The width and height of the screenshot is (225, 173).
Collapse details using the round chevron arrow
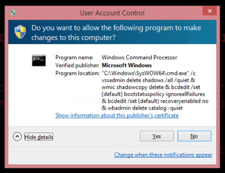click(x=17, y=137)
